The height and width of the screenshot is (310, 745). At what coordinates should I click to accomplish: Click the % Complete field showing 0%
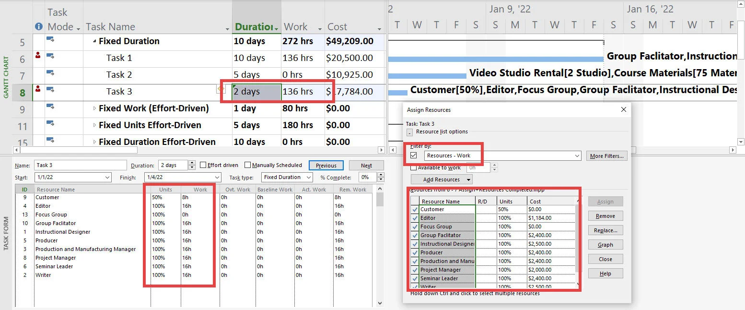tap(368, 178)
